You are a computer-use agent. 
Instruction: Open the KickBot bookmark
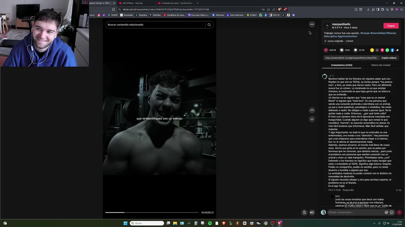pos(252,15)
